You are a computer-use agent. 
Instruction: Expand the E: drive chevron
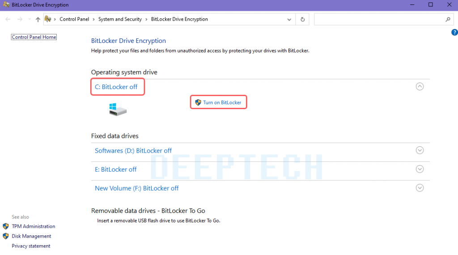420,169
